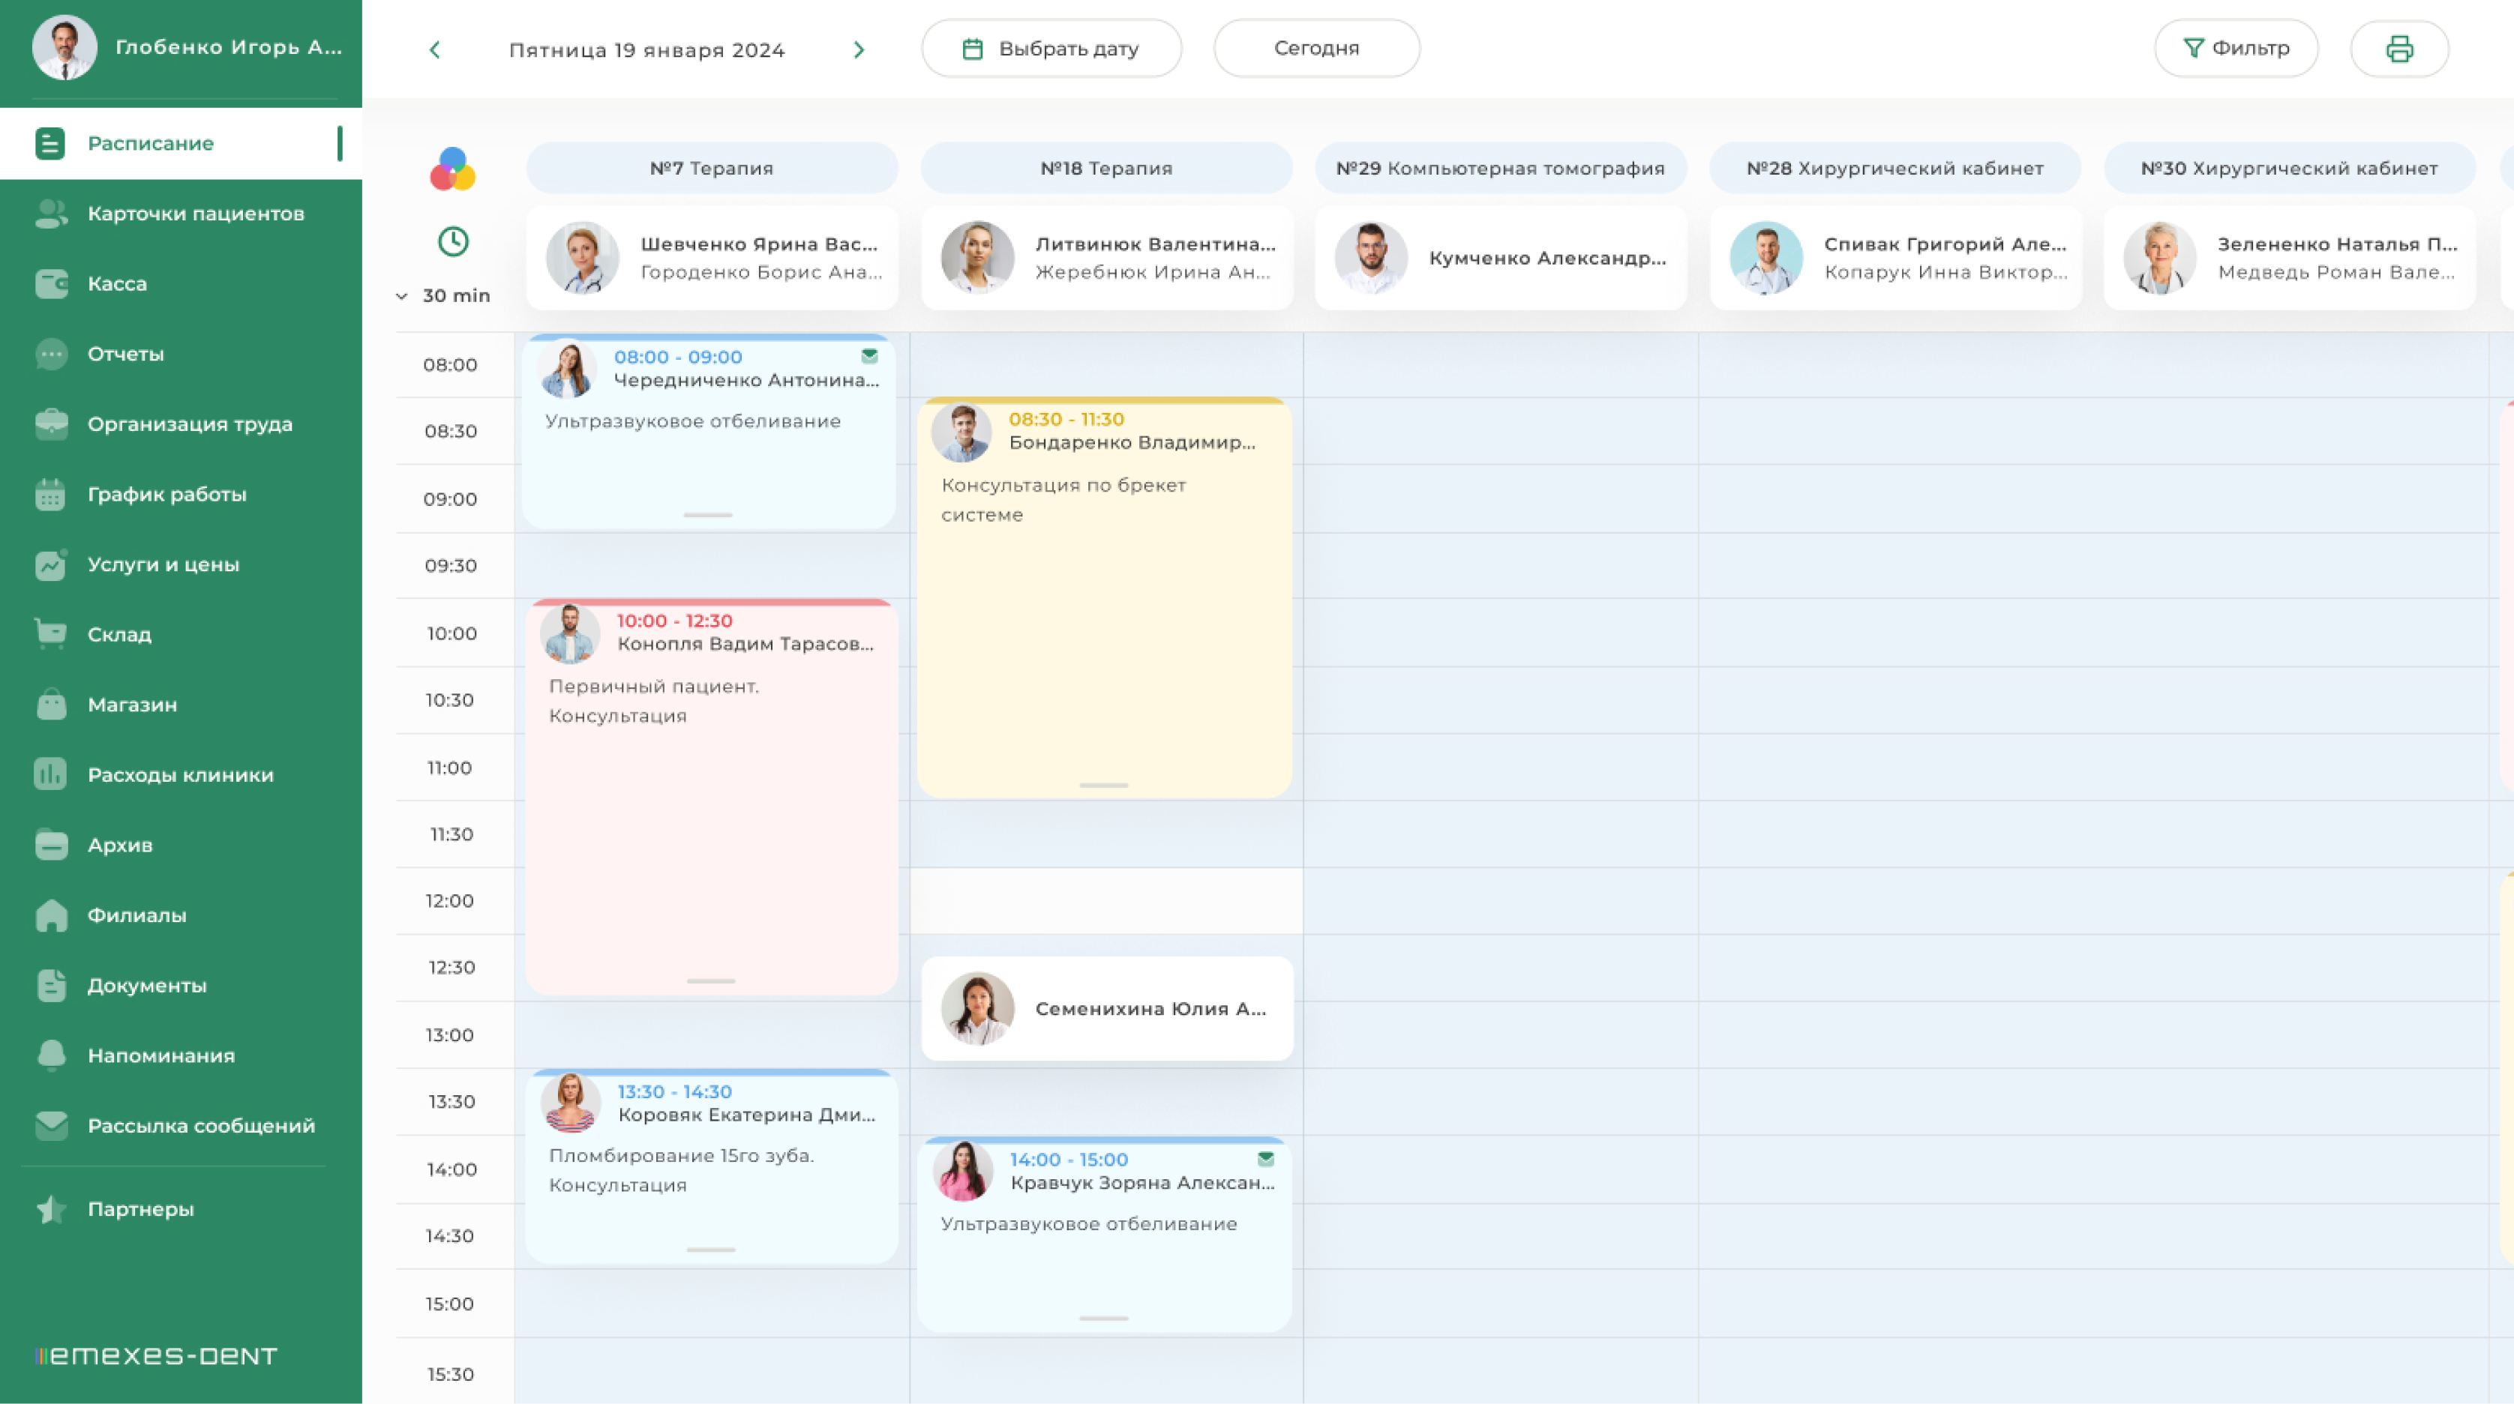
Task: Click the colored circles palette icon
Action: [x=453, y=169]
